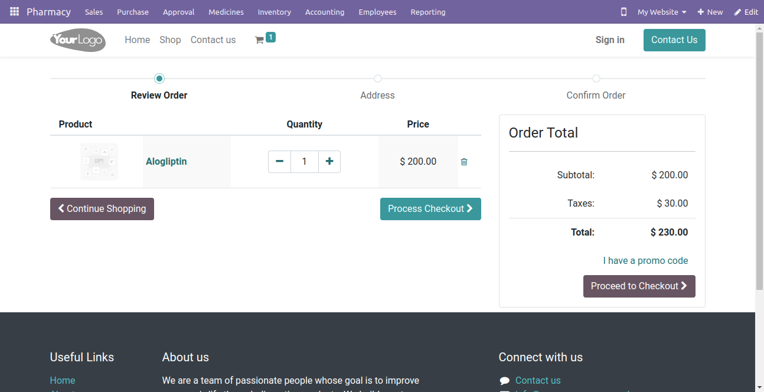This screenshot has height=392, width=764.
Task: Open the apps grid menu icon
Action: click(14, 12)
